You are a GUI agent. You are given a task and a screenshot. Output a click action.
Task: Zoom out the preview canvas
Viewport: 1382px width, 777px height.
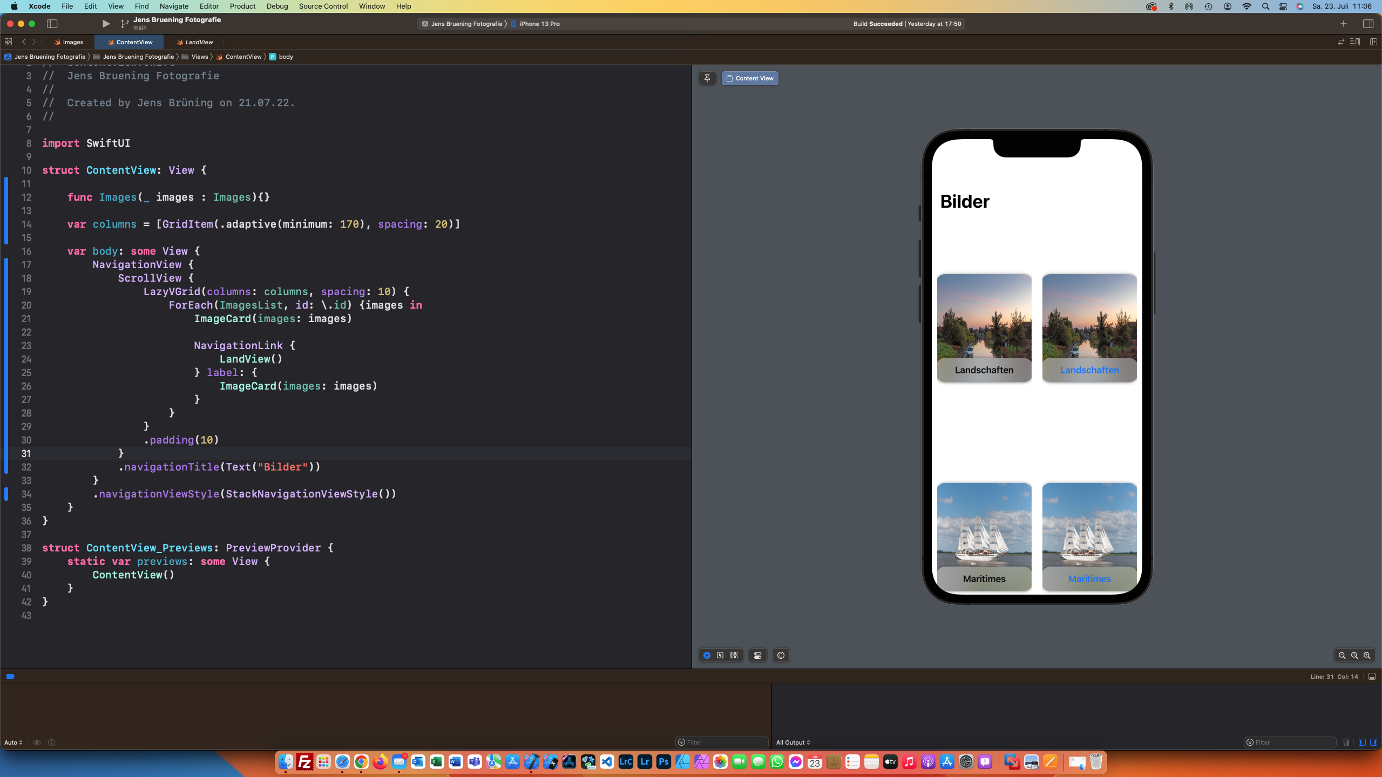(1342, 655)
